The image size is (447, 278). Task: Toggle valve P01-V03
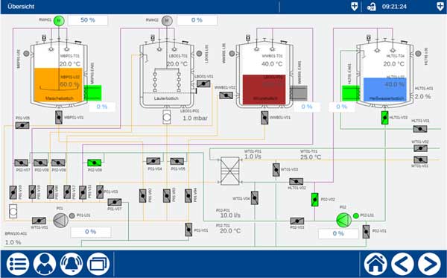tap(100, 192)
